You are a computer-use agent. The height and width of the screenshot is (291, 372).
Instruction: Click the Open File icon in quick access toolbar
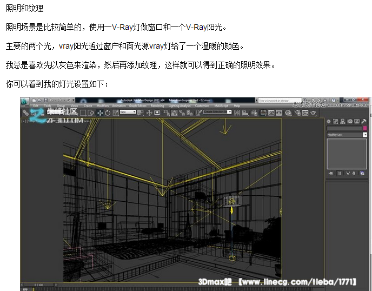(x=40, y=100)
